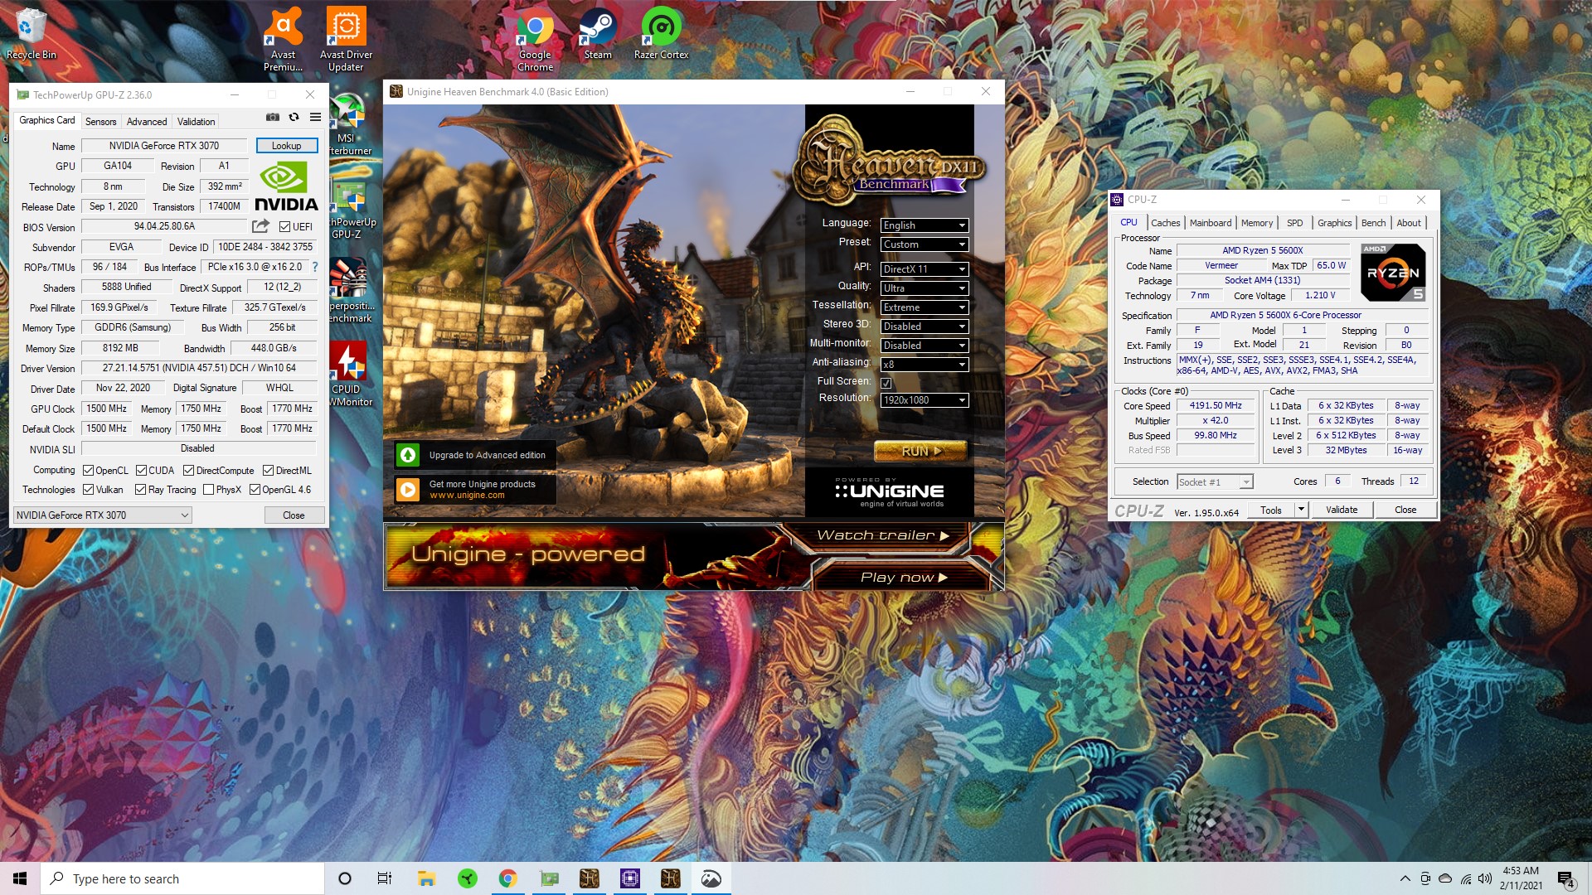The height and width of the screenshot is (895, 1592).
Task: Open www.unigine.com link
Action: point(467,495)
